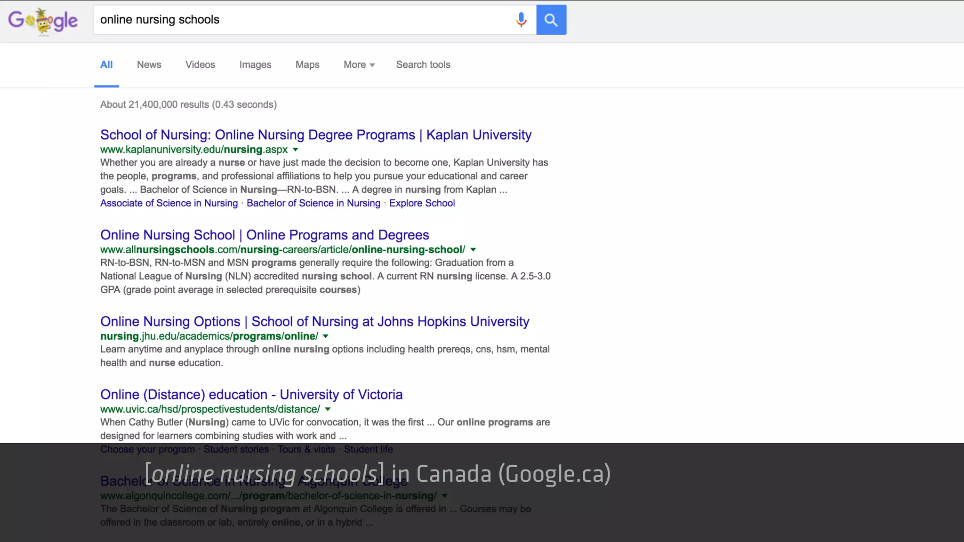The height and width of the screenshot is (542, 964).
Task: Expand the arrow next to nursing.jhu.edu URL
Action: click(326, 336)
